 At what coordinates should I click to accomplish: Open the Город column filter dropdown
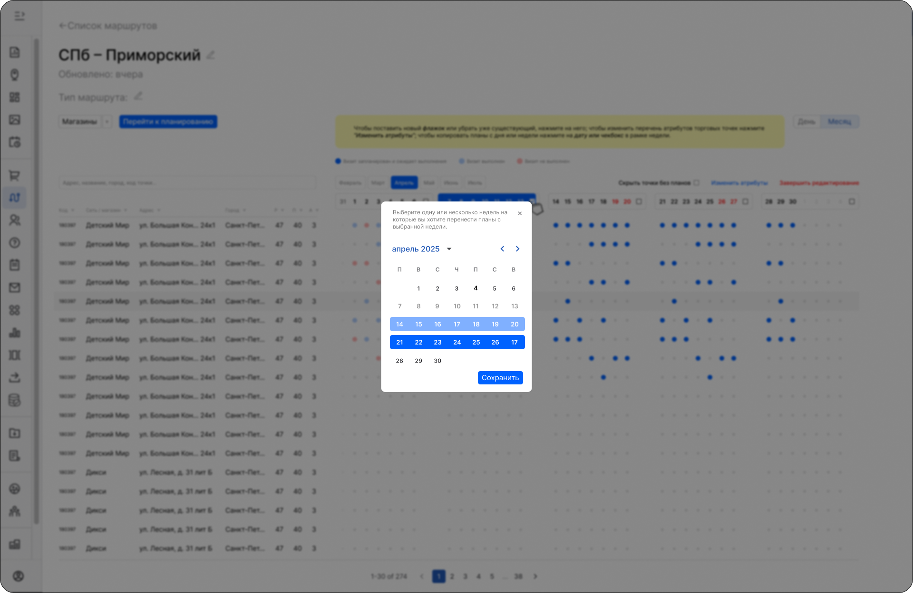244,210
